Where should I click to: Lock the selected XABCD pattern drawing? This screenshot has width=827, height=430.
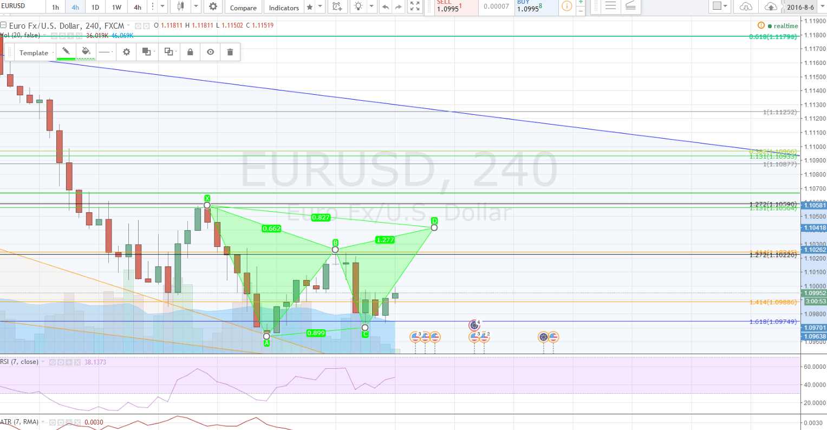pyautogui.click(x=190, y=52)
